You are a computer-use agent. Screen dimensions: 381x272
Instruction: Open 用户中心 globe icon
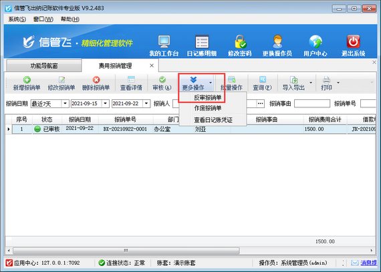pyautogui.click(x=315, y=42)
